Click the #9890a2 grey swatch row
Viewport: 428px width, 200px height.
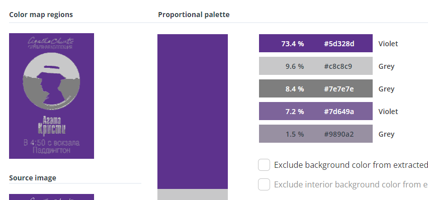[x=315, y=134]
